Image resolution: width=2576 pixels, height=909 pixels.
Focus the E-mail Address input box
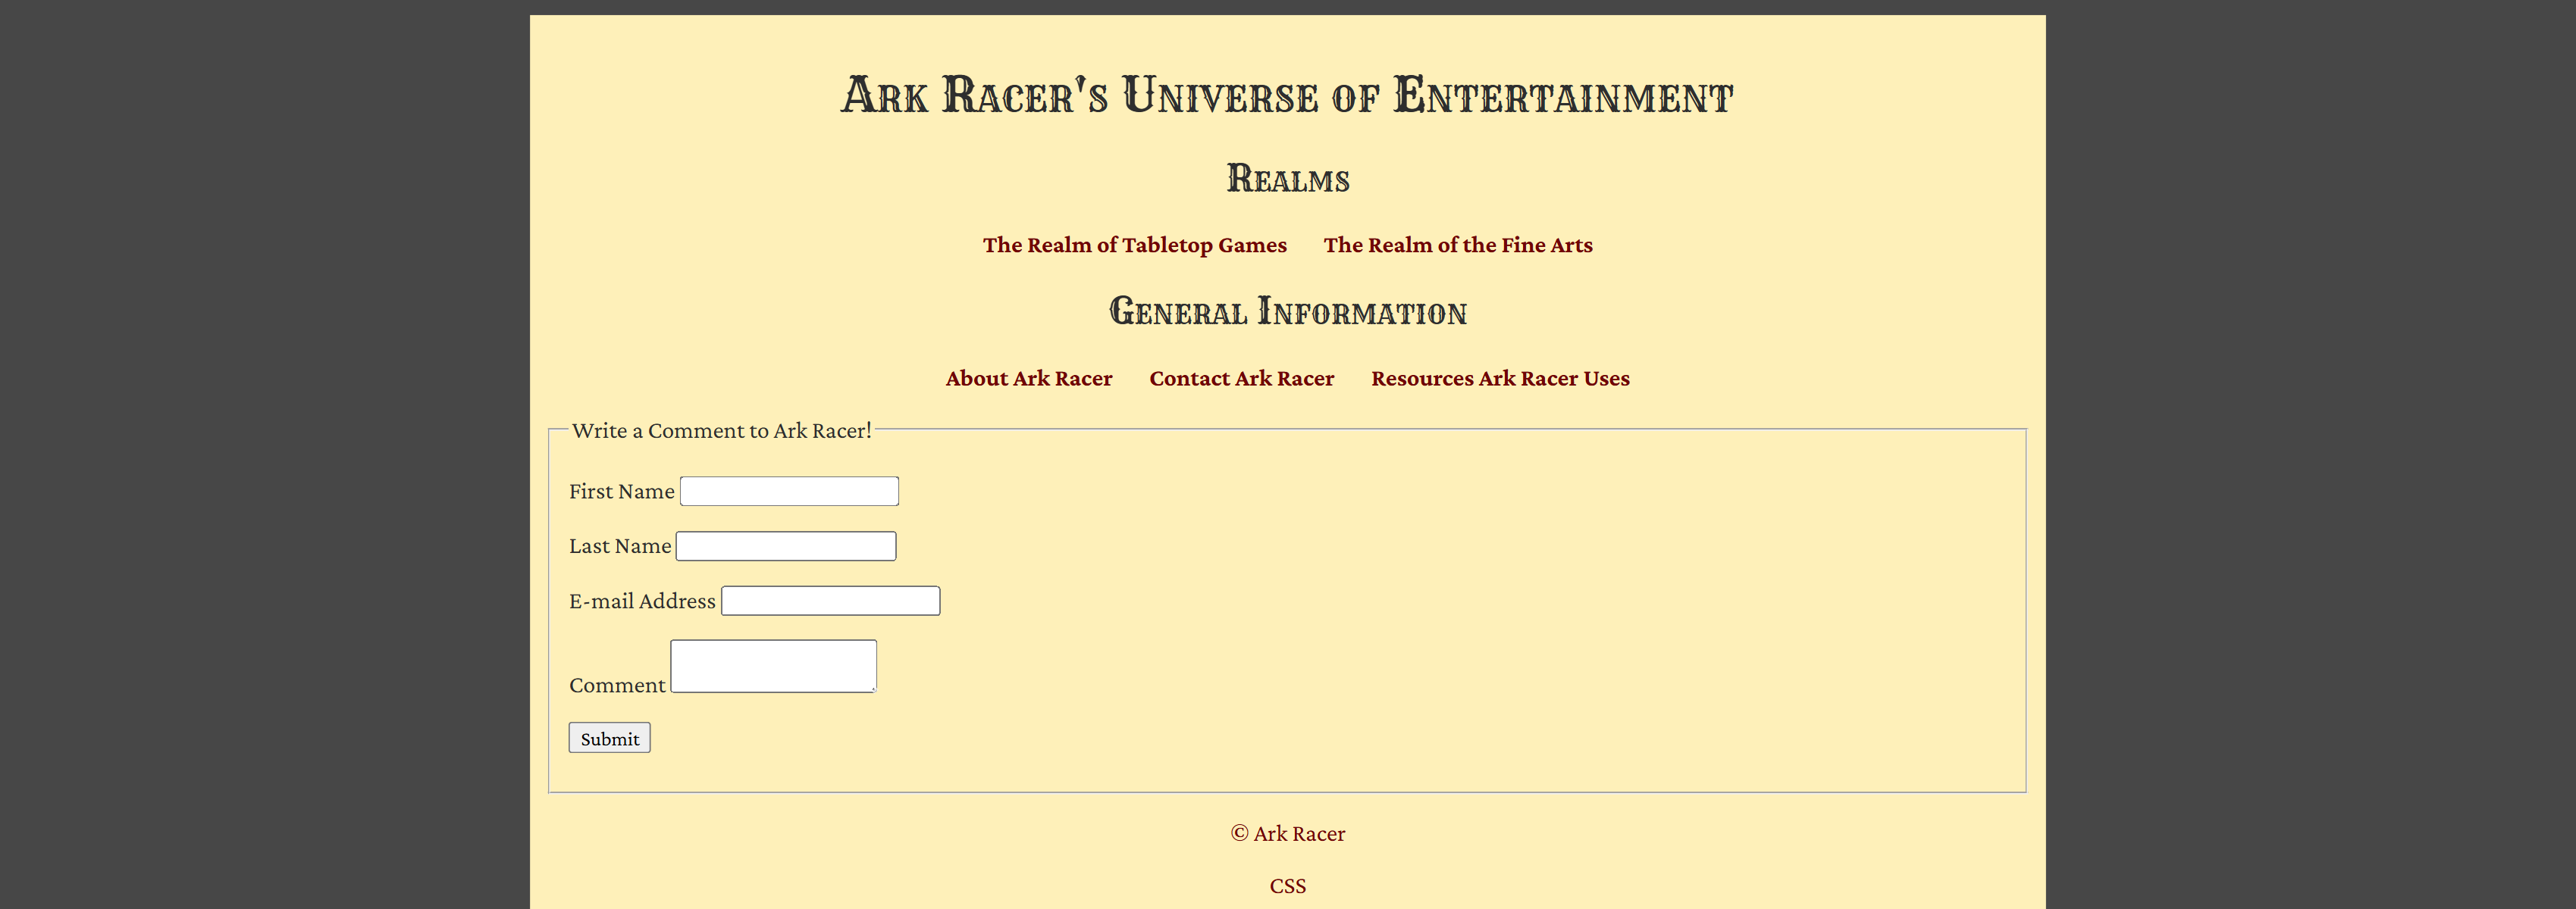click(830, 601)
